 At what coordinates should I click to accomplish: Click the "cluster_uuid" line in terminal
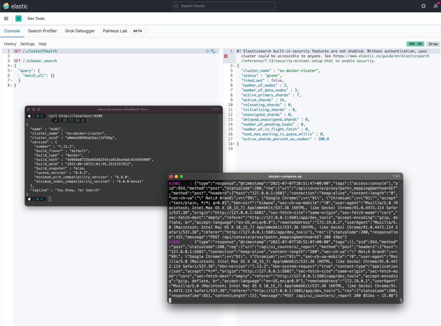pos(73,138)
